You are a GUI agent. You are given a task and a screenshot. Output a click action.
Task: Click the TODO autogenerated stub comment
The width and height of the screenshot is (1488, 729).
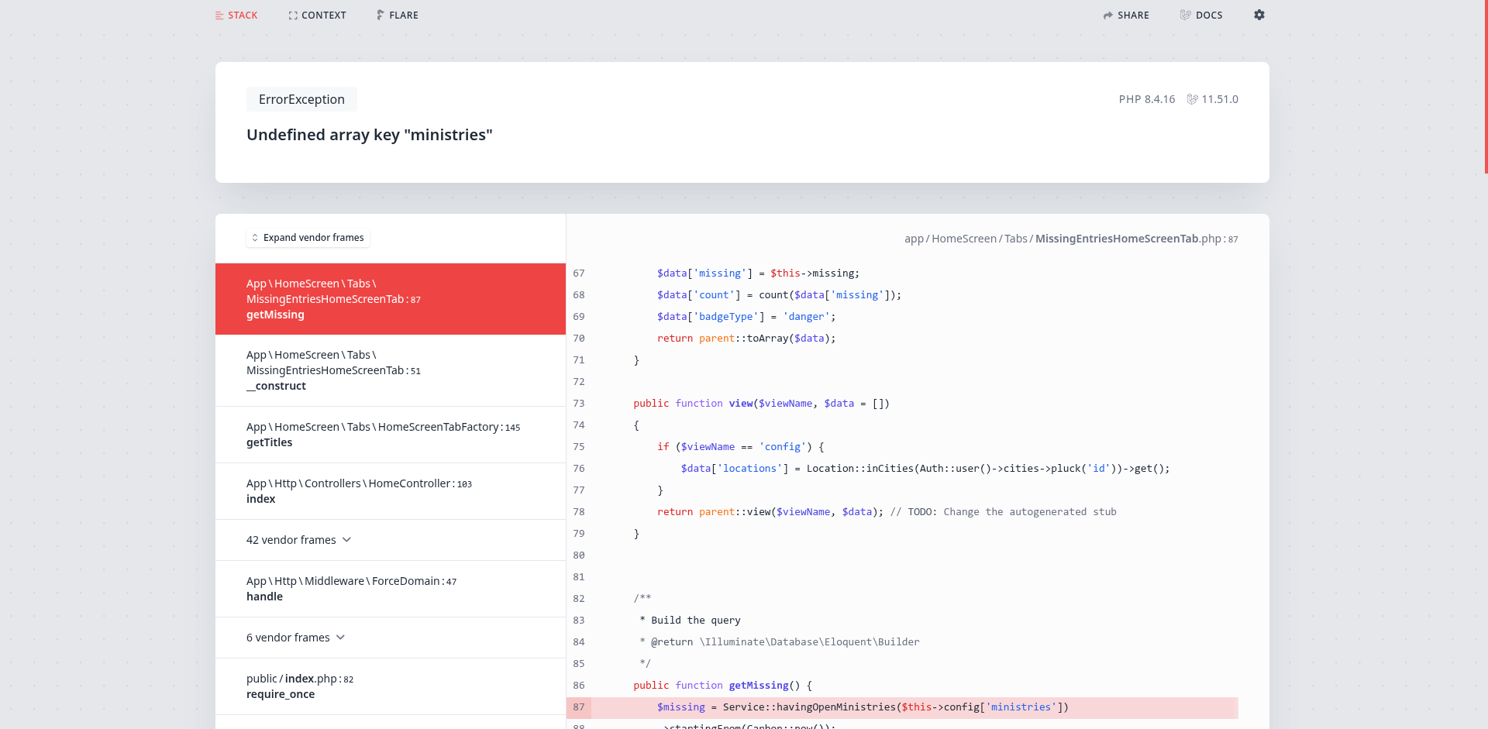(1004, 512)
